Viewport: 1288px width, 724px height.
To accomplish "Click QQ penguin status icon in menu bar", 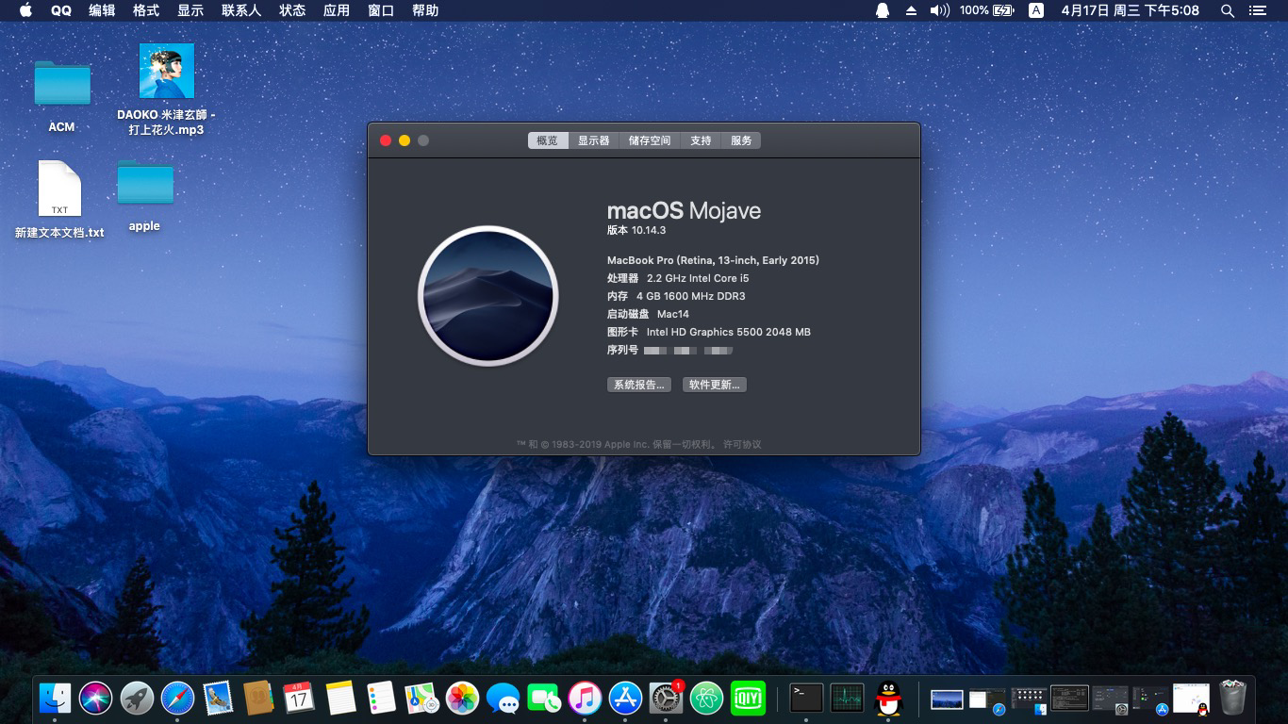I will click(x=883, y=10).
